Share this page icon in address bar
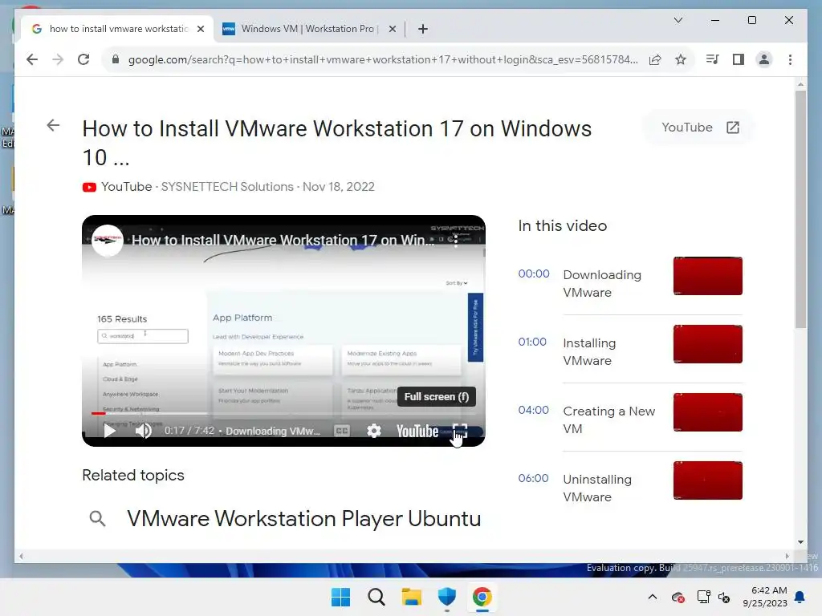The height and width of the screenshot is (616, 822). click(x=655, y=59)
